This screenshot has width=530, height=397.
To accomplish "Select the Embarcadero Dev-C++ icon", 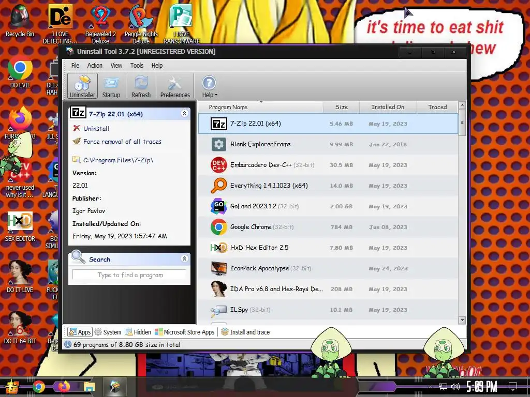I will coord(219,165).
